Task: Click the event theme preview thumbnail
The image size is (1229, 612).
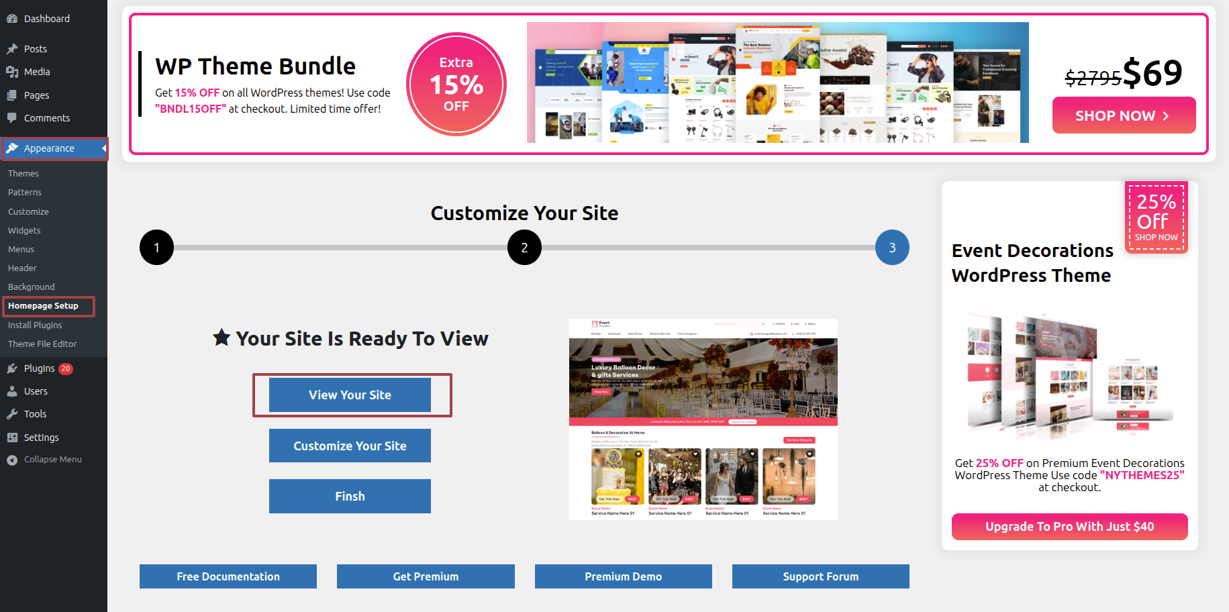Action: [x=703, y=419]
